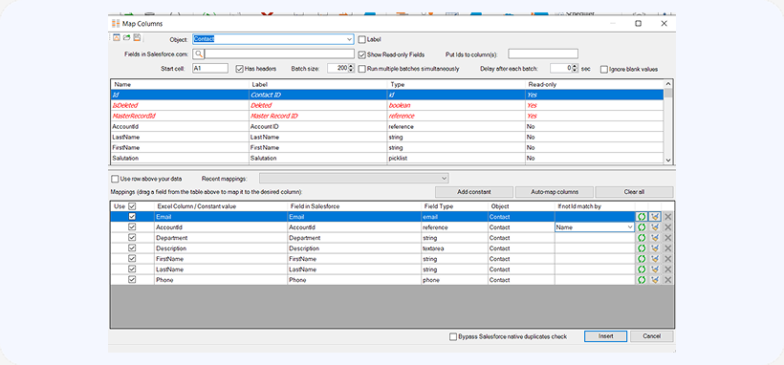Sort fields by Read-only column header
Viewport: 784px width, 365px height.
point(594,84)
